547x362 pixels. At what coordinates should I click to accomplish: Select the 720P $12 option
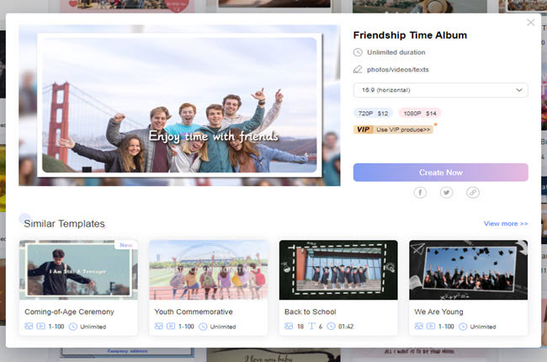[373, 114]
